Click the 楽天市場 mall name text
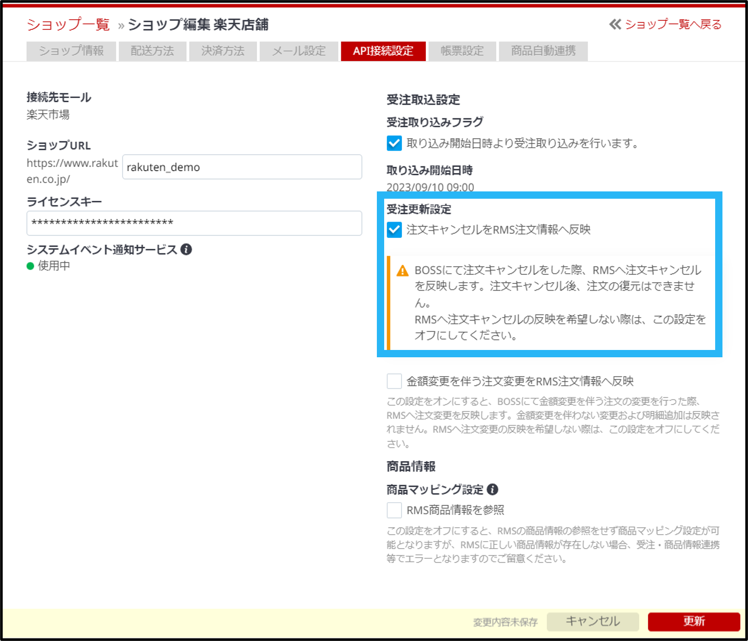The height and width of the screenshot is (641, 748). click(48, 115)
